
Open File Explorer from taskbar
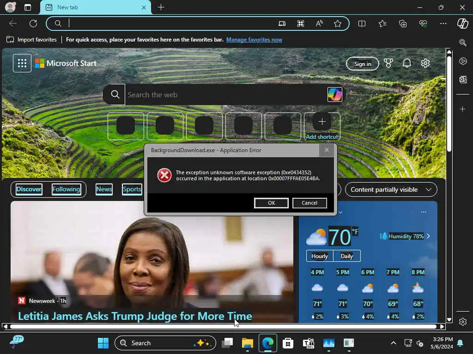[x=248, y=343]
